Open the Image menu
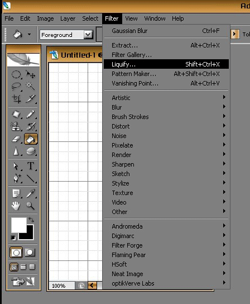Image resolution: width=250 pixels, height=304 pixels. click(x=45, y=18)
